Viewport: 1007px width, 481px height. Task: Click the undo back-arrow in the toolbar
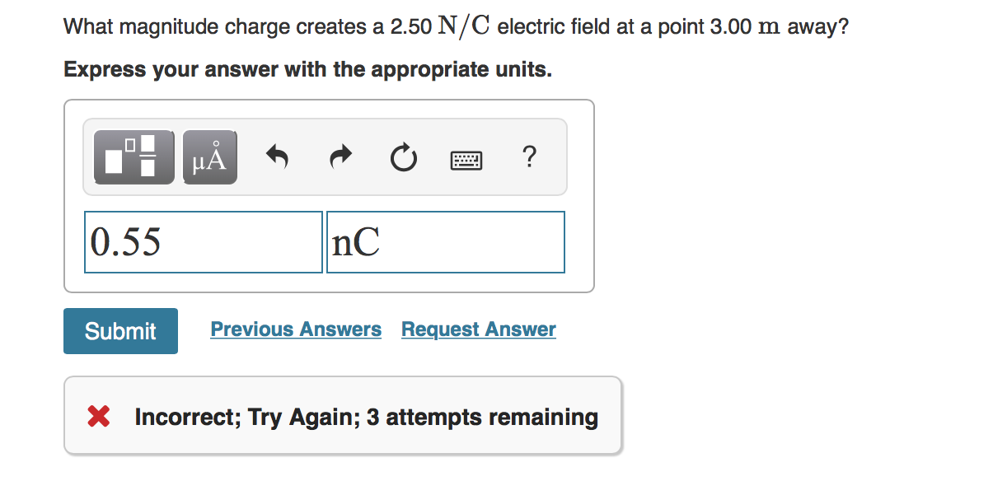pyautogui.click(x=277, y=156)
